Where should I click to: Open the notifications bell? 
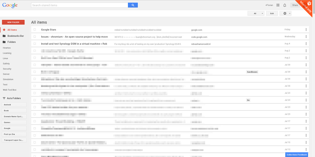click(285, 5)
